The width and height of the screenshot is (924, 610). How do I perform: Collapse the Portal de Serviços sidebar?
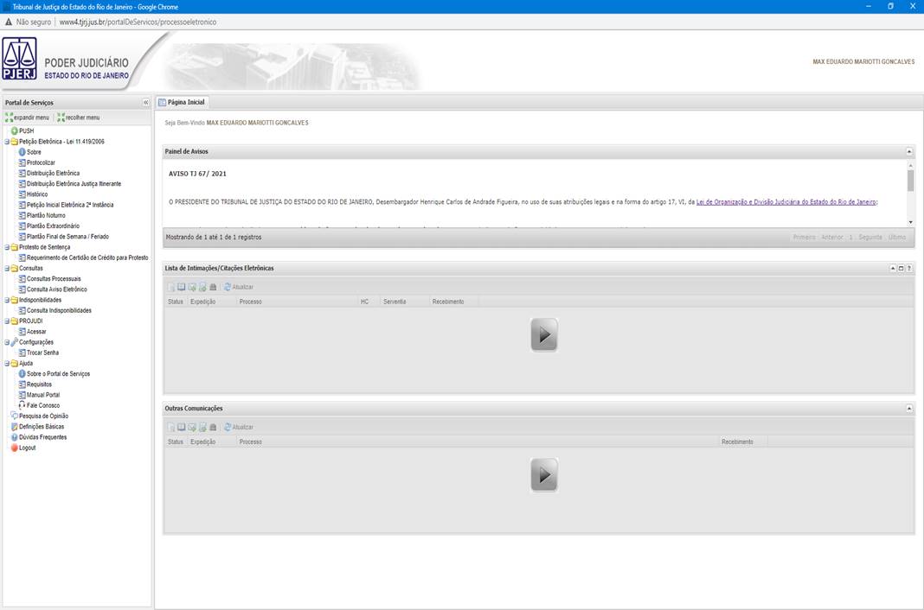click(146, 103)
